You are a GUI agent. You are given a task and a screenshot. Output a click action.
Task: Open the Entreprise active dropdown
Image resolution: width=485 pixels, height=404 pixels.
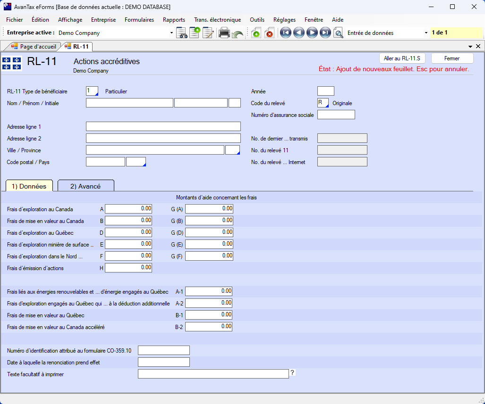pyautogui.click(x=171, y=33)
